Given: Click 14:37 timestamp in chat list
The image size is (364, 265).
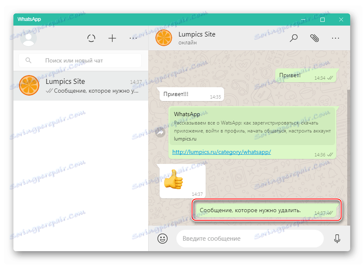Looking at the screenshot, I should 136,82.
